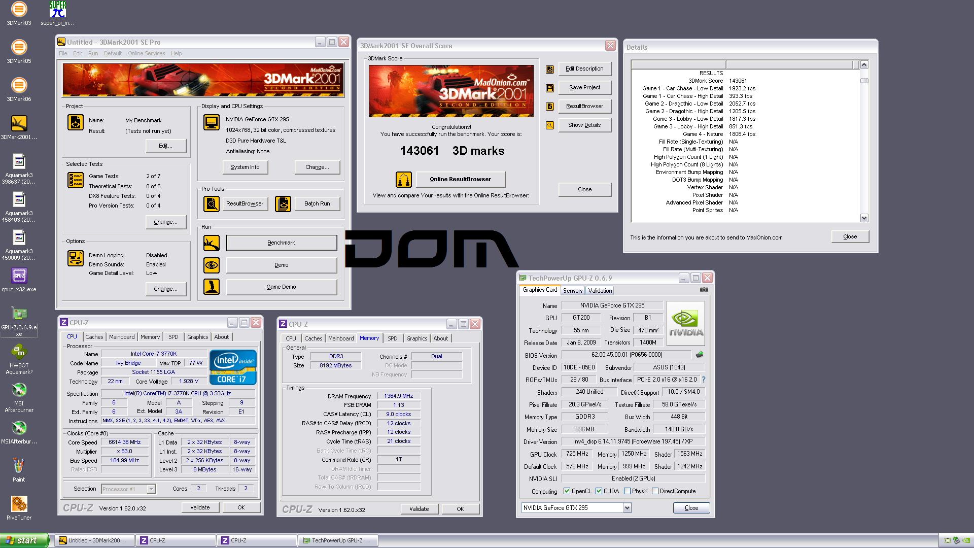Image resolution: width=974 pixels, height=548 pixels.
Task: Open the GPU selection dropdown in GPU-Z
Action: [x=627, y=508]
